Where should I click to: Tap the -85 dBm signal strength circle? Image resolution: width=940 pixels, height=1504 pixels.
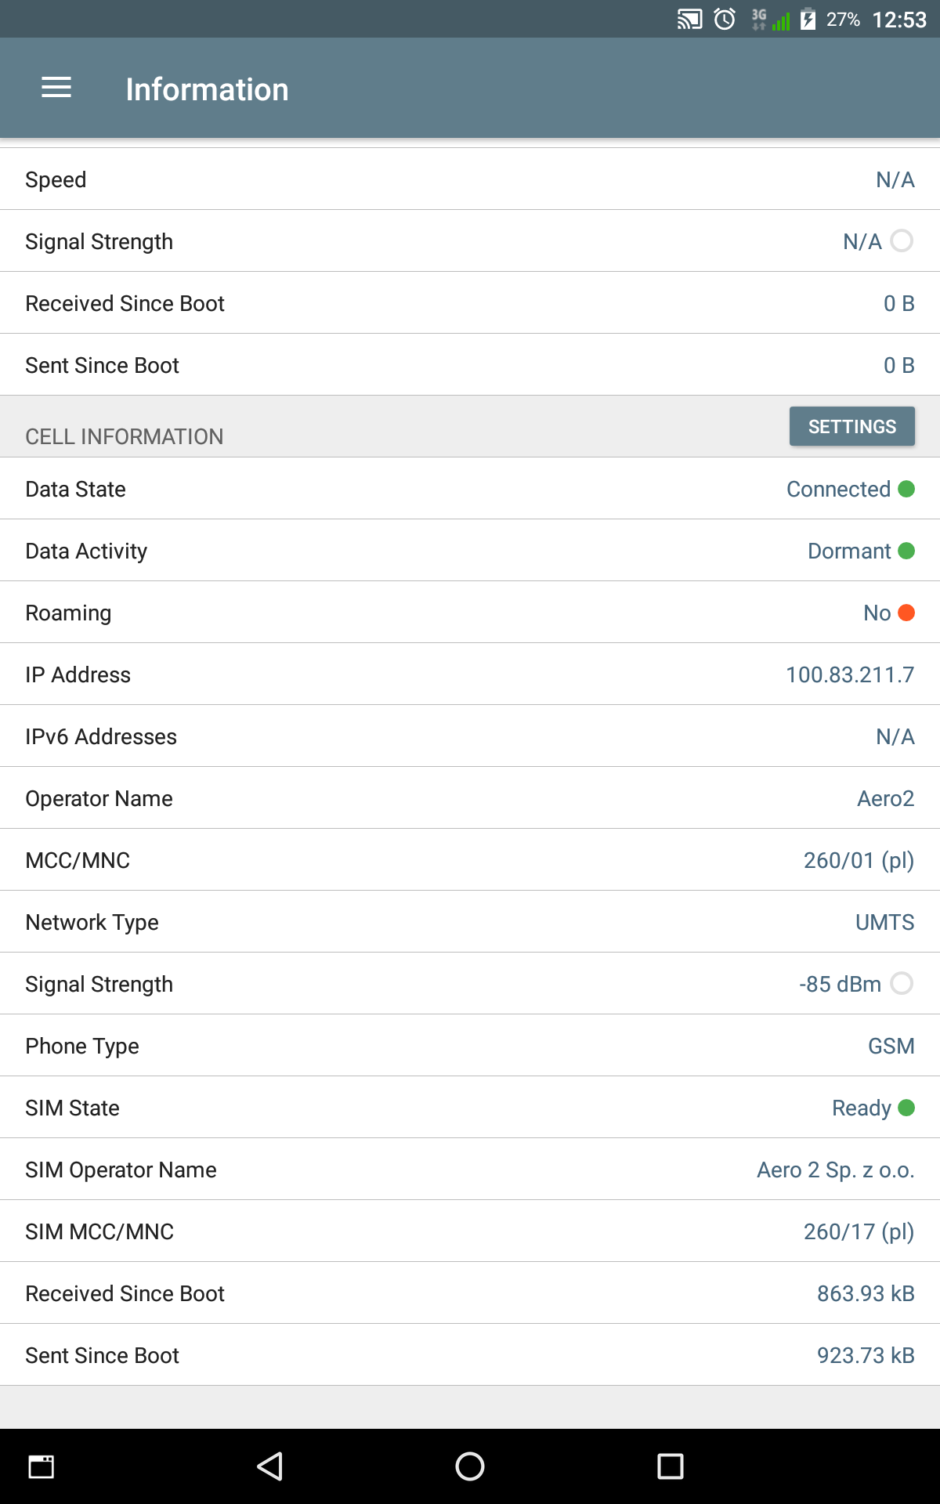tap(902, 983)
